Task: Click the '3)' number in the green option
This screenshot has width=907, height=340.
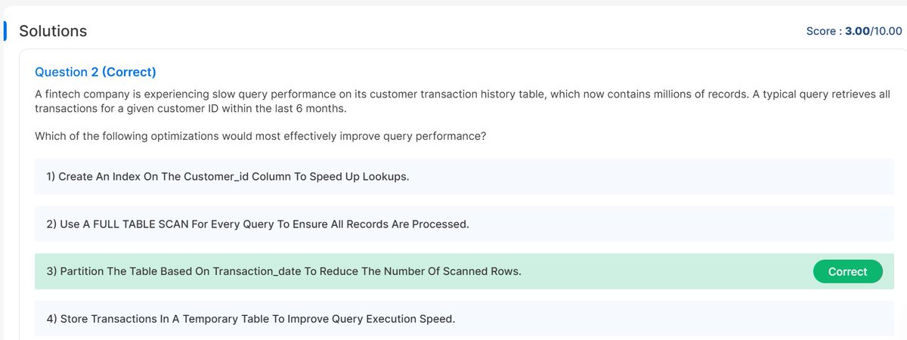Action: click(52, 271)
